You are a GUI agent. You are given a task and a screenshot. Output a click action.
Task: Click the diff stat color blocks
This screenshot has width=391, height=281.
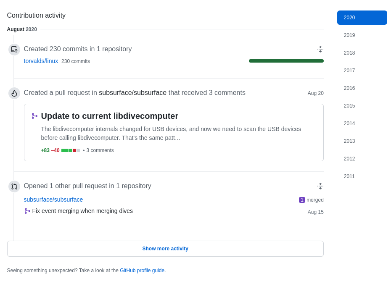tap(71, 150)
